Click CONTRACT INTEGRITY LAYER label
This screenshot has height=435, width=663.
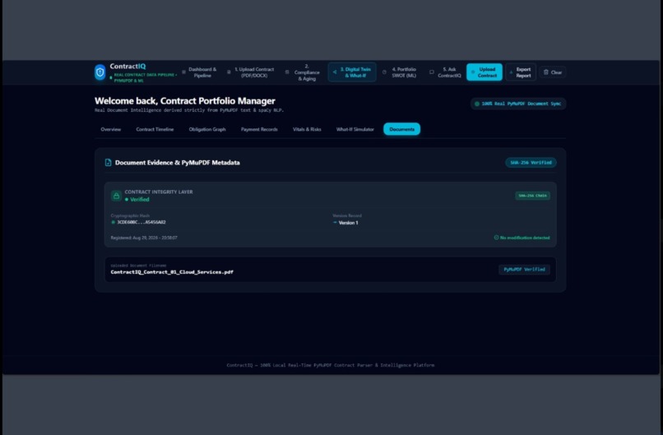click(159, 192)
